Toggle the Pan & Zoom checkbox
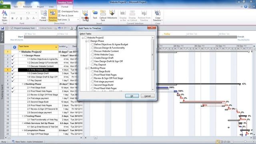This screenshot has height=144, width=256. click(59, 16)
